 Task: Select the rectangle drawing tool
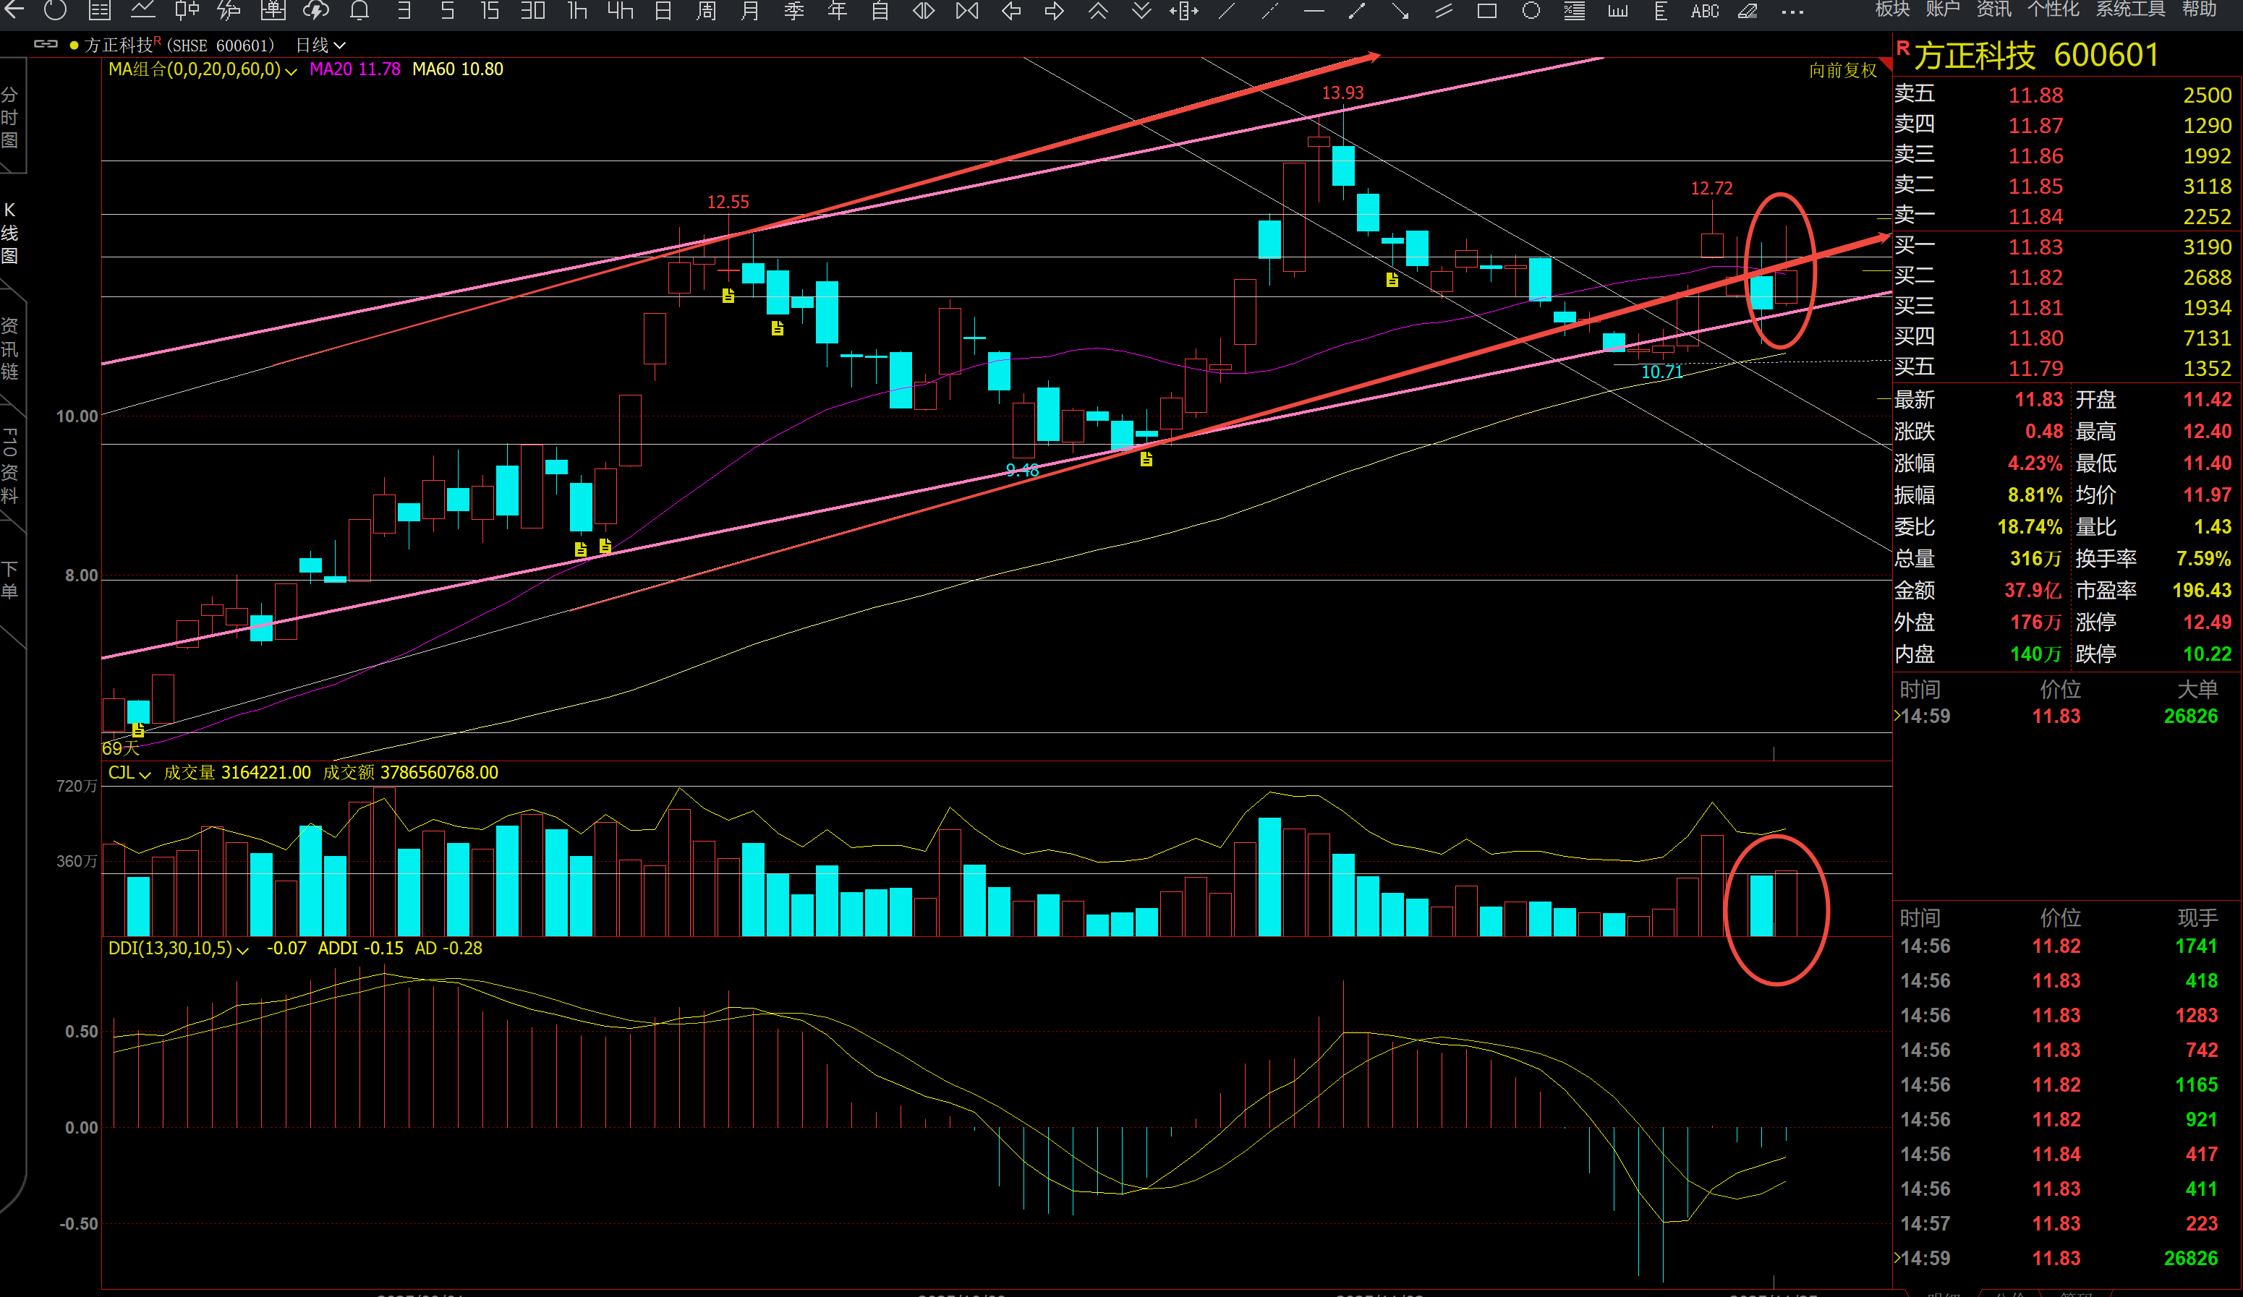[1486, 11]
